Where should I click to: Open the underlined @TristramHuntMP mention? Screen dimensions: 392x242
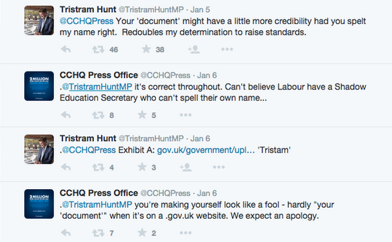[97, 87]
